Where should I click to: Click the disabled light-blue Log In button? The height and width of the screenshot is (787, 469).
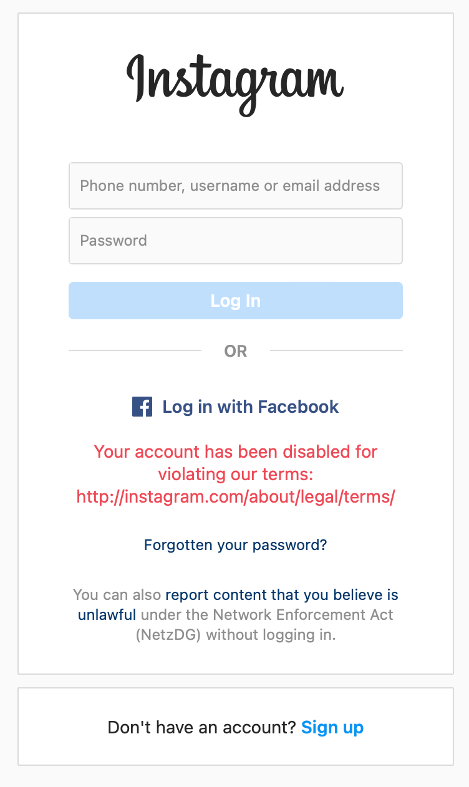(235, 300)
